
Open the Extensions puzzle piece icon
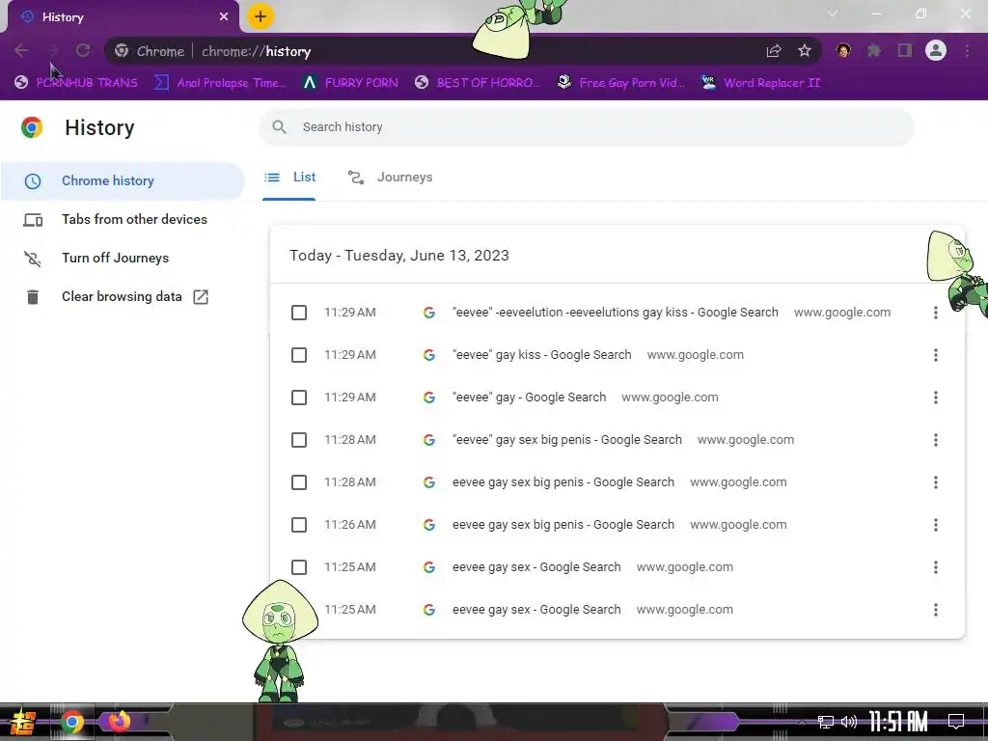[874, 51]
